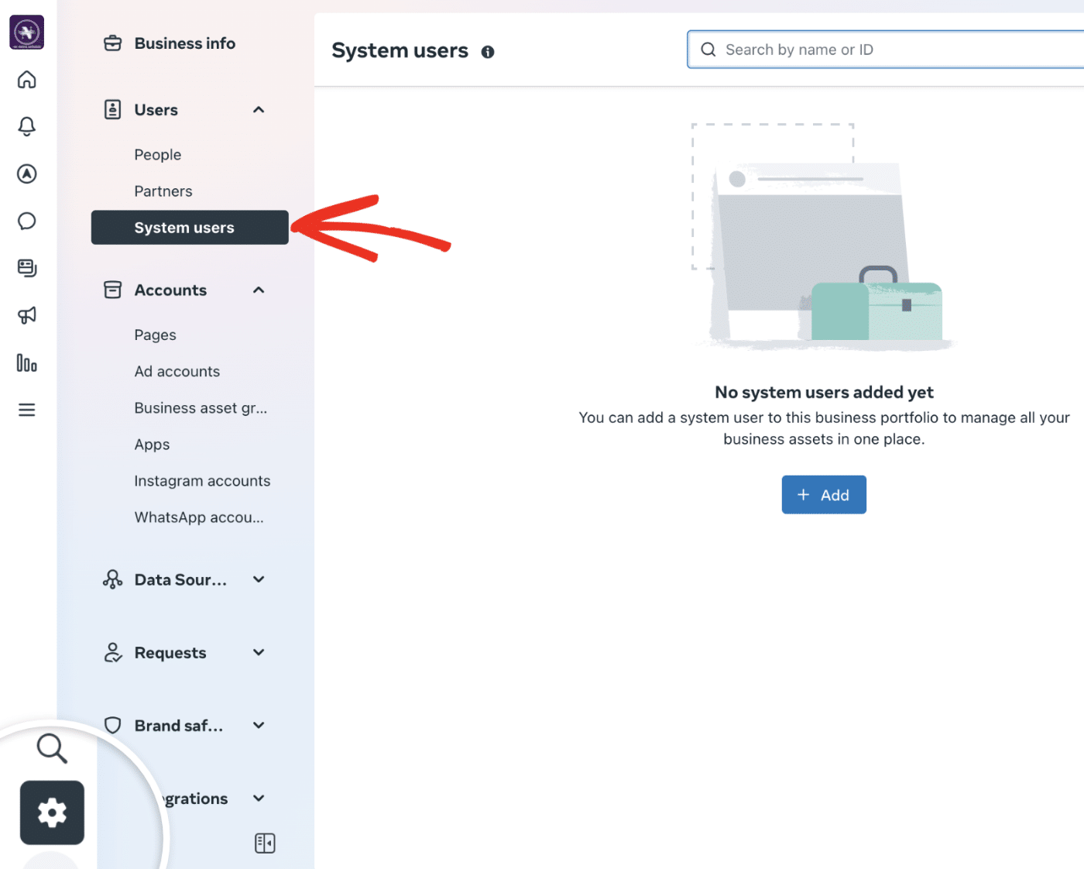Open the Inbox chat bubble icon

click(26, 221)
